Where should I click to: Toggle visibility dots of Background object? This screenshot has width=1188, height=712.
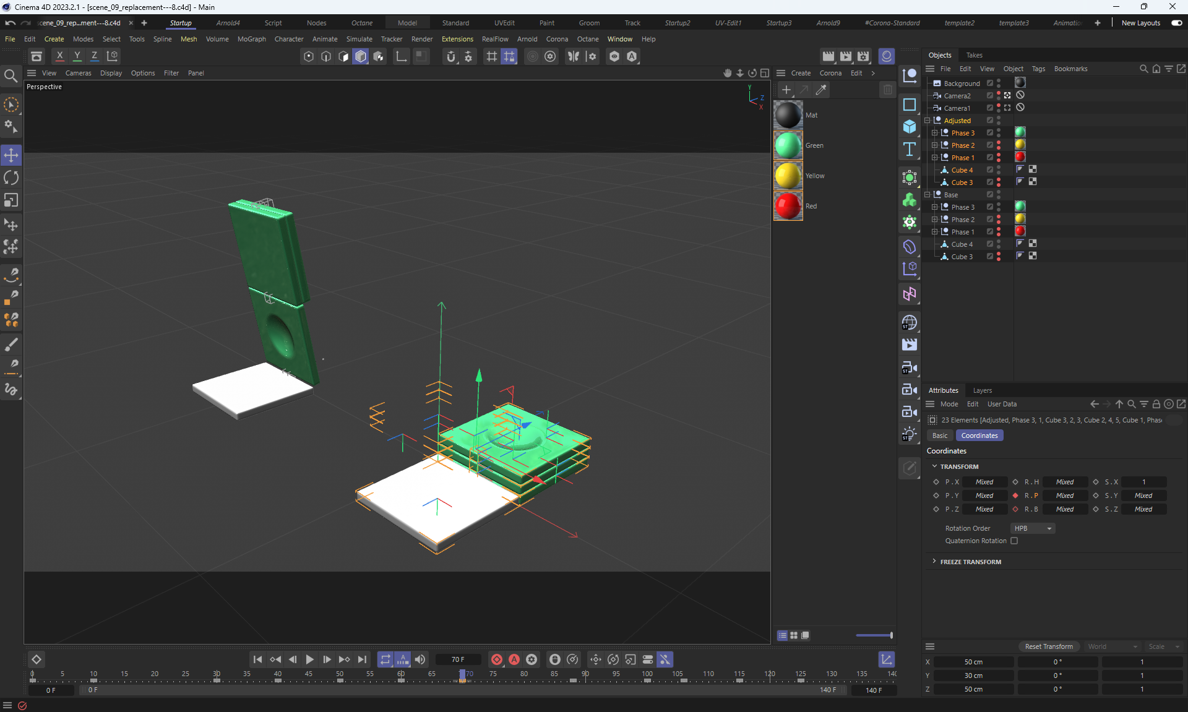(999, 83)
